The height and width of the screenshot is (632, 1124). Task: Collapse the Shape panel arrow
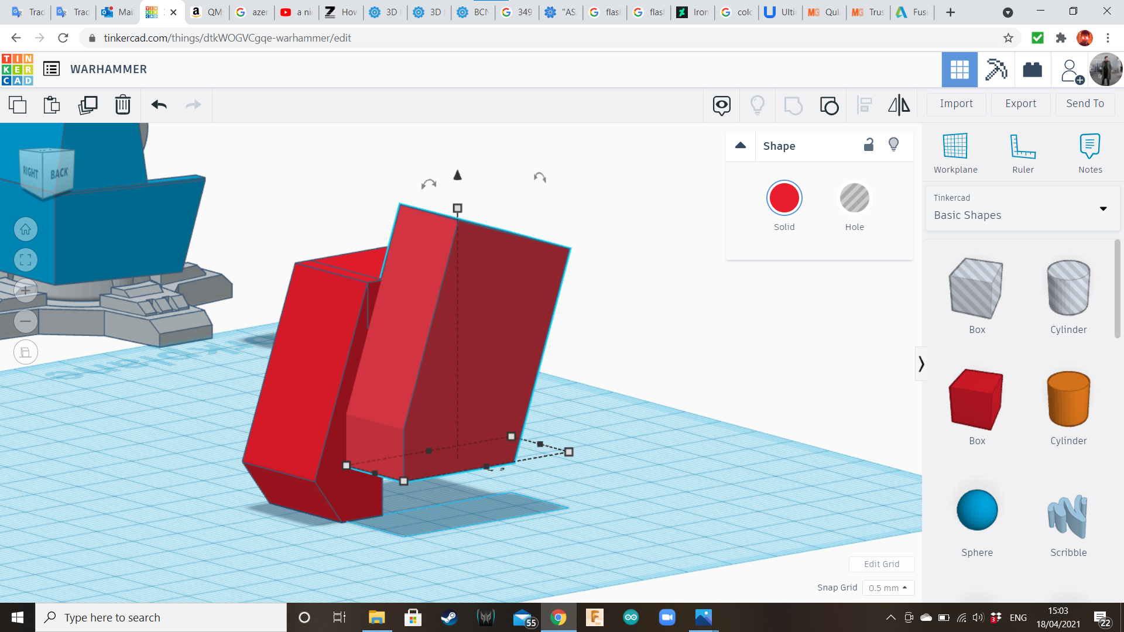741,146
